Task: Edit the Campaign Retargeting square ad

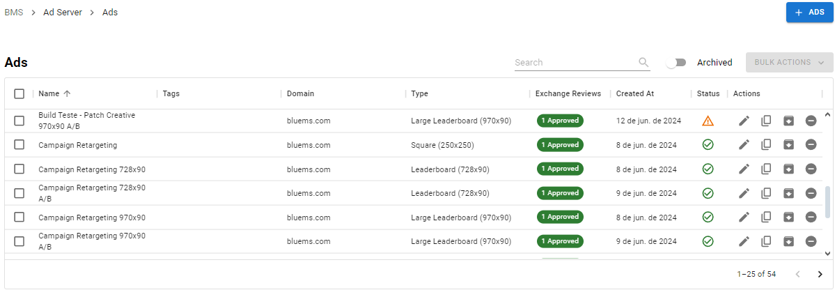Action: (744, 145)
